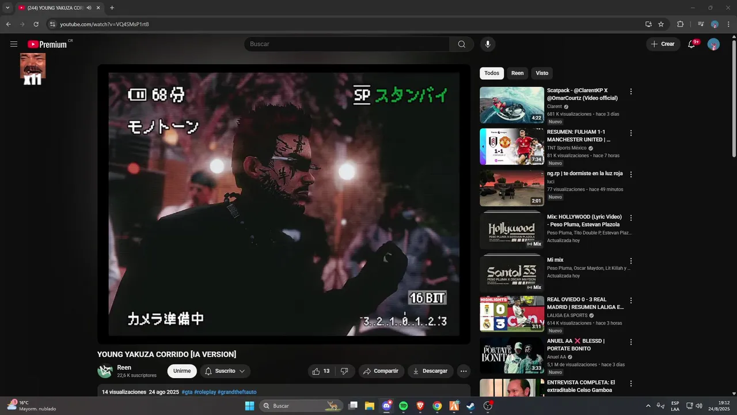This screenshot has height=415, width=737.
Task: Open Chrome media controls icon
Action: (x=701, y=24)
